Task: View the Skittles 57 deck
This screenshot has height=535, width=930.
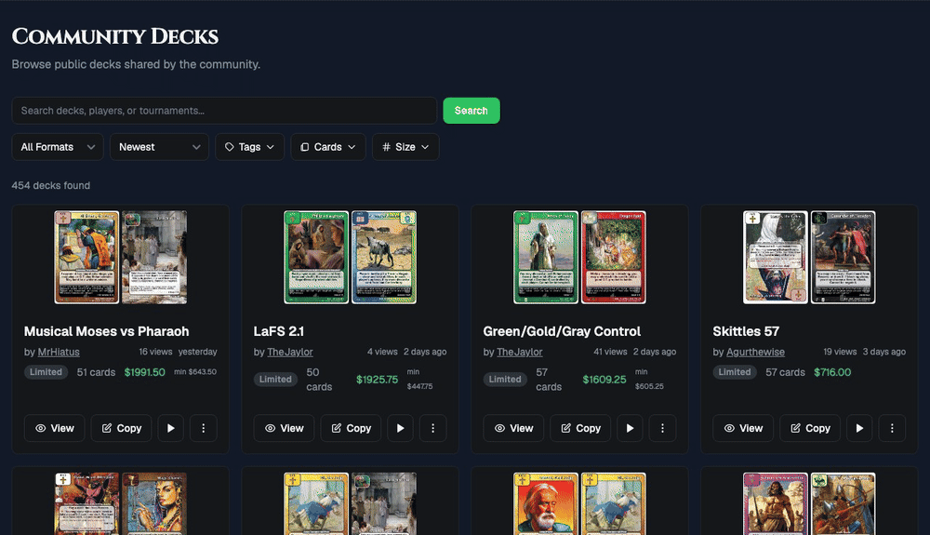Action: 743,428
